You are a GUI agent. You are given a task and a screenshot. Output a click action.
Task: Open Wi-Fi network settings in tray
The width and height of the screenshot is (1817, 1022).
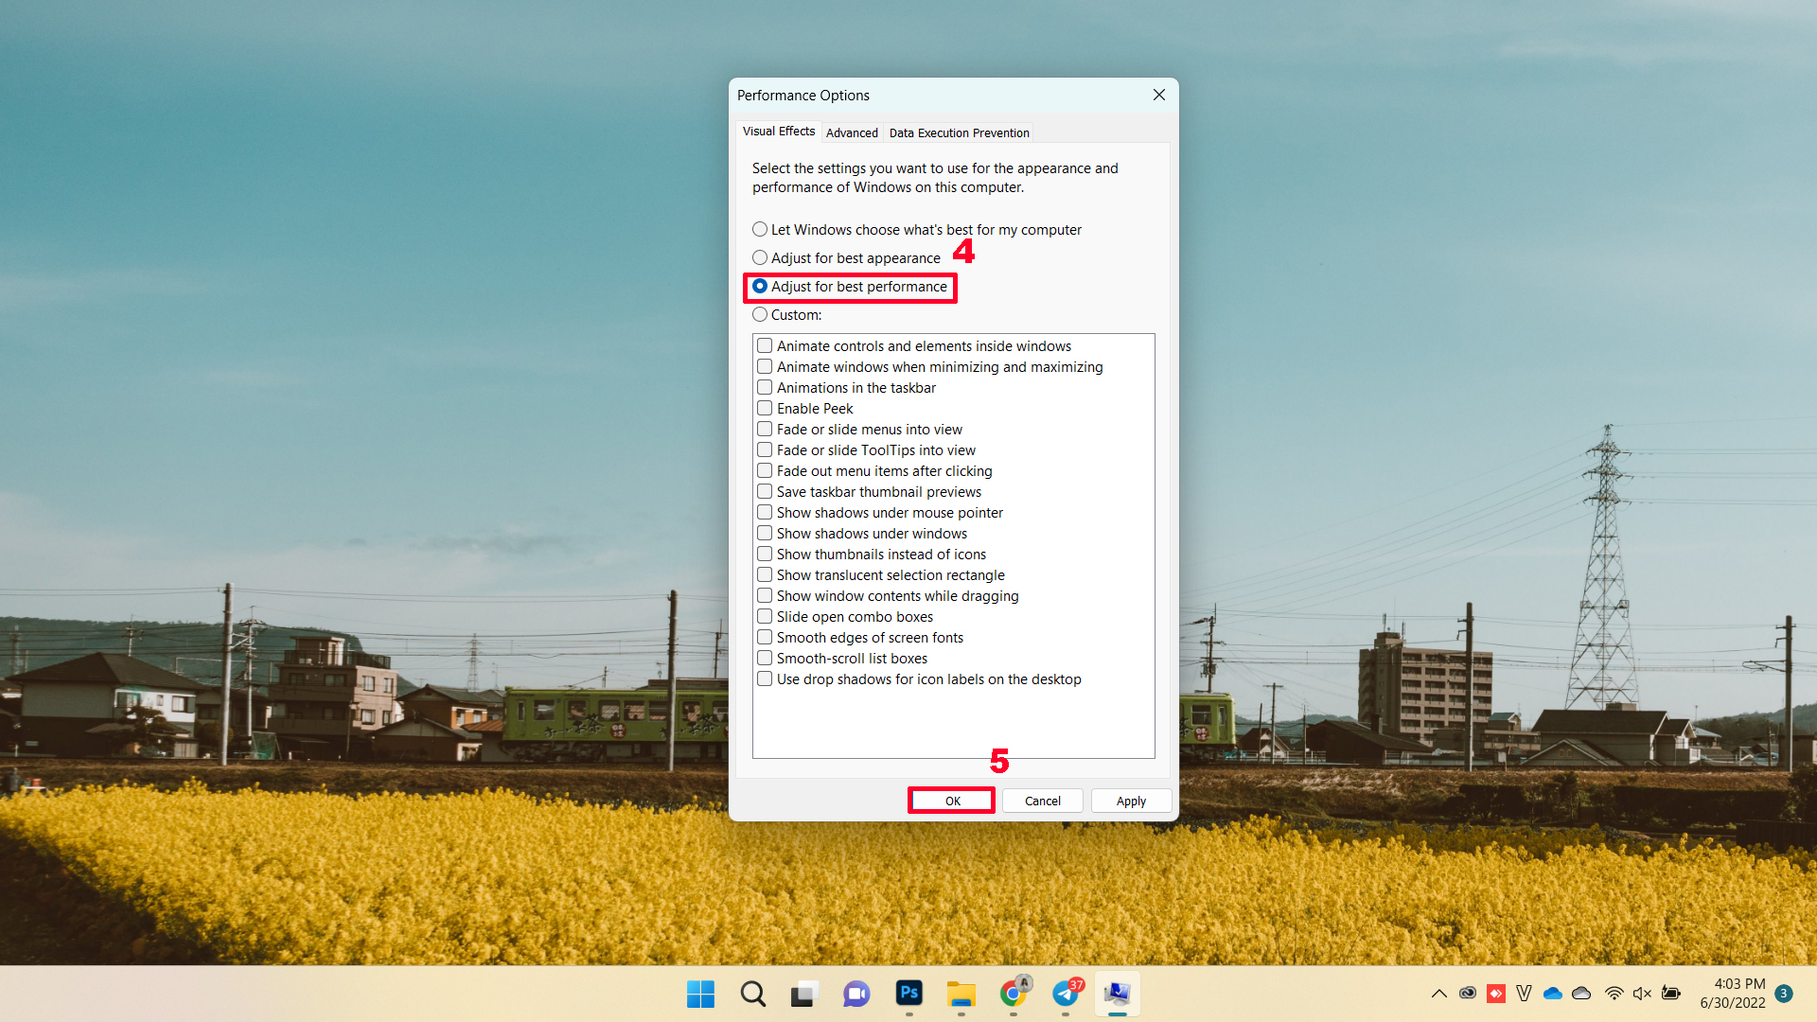coord(1614,994)
